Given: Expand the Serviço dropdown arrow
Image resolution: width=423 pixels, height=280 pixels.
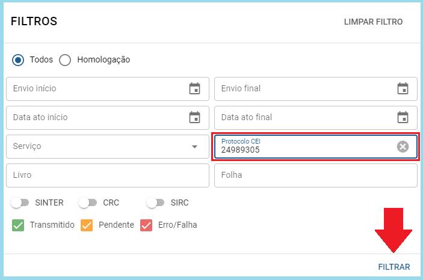Looking at the screenshot, I should tap(194, 147).
